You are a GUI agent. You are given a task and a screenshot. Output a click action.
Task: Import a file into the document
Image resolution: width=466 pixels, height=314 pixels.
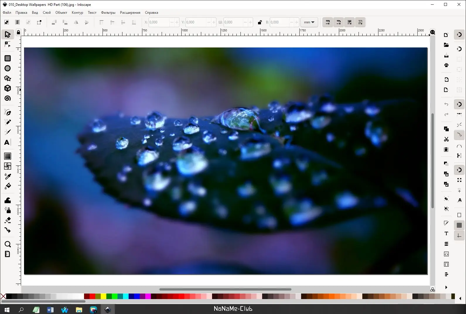[446, 80]
